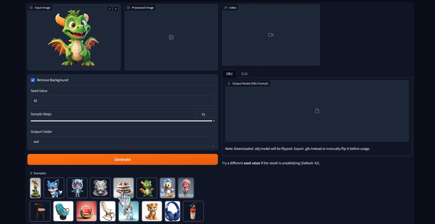Select the green dragon example thumbnail
Viewport: 435px width, 224px height.
click(147, 188)
